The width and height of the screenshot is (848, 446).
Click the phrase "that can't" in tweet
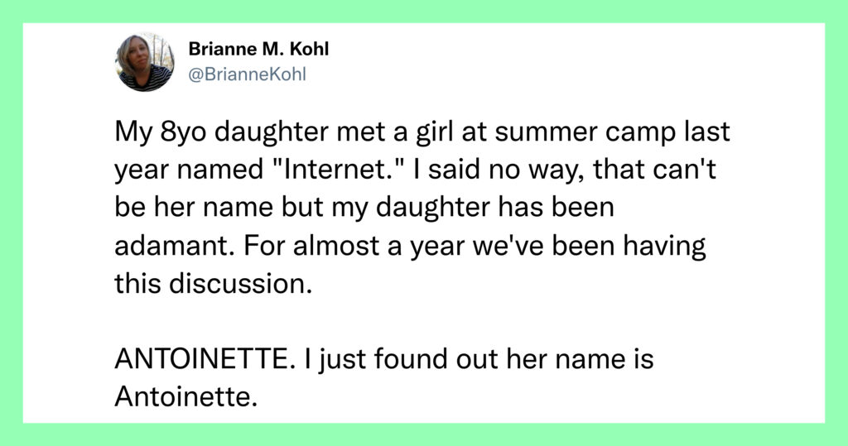pyautogui.click(x=654, y=170)
